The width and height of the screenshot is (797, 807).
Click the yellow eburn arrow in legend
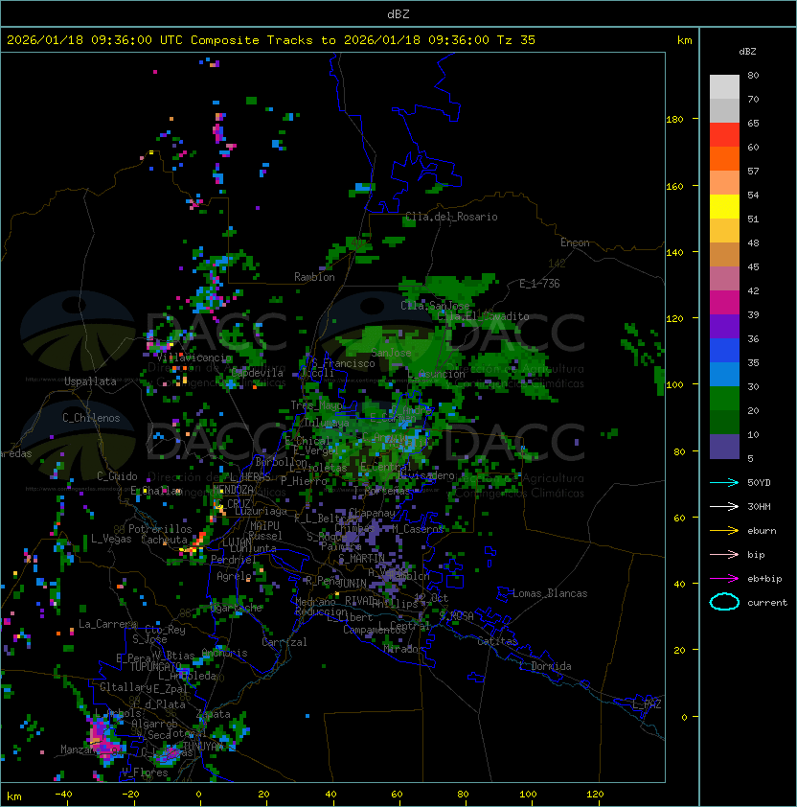click(724, 531)
